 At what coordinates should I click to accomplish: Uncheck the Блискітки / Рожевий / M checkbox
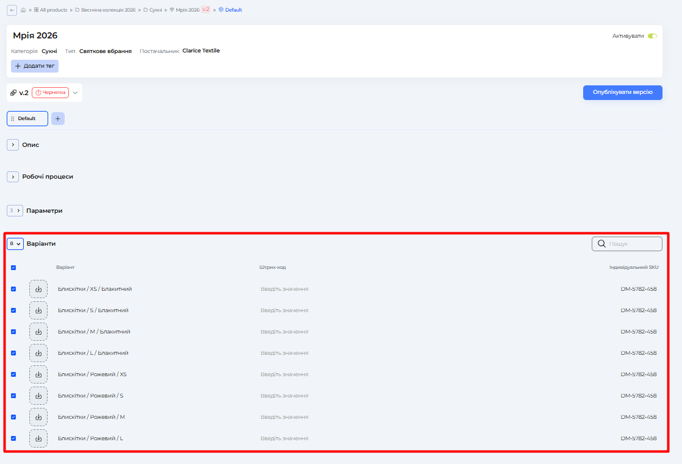tap(13, 417)
